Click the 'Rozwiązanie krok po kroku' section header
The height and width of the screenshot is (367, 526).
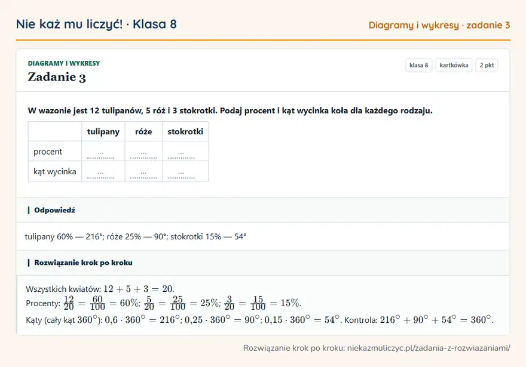(263, 263)
